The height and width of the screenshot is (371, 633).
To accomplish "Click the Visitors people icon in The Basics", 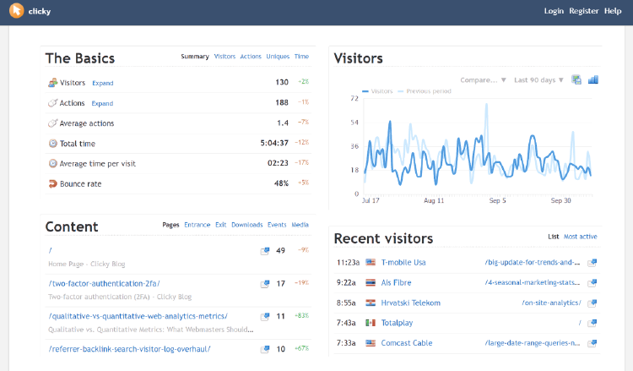I will coord(53,82).
